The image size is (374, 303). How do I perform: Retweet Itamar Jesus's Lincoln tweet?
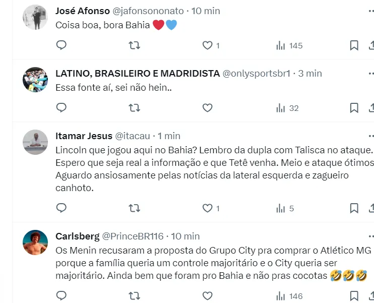[134, 208]
